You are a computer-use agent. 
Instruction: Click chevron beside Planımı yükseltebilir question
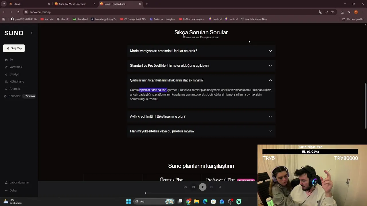pos(270,131)
